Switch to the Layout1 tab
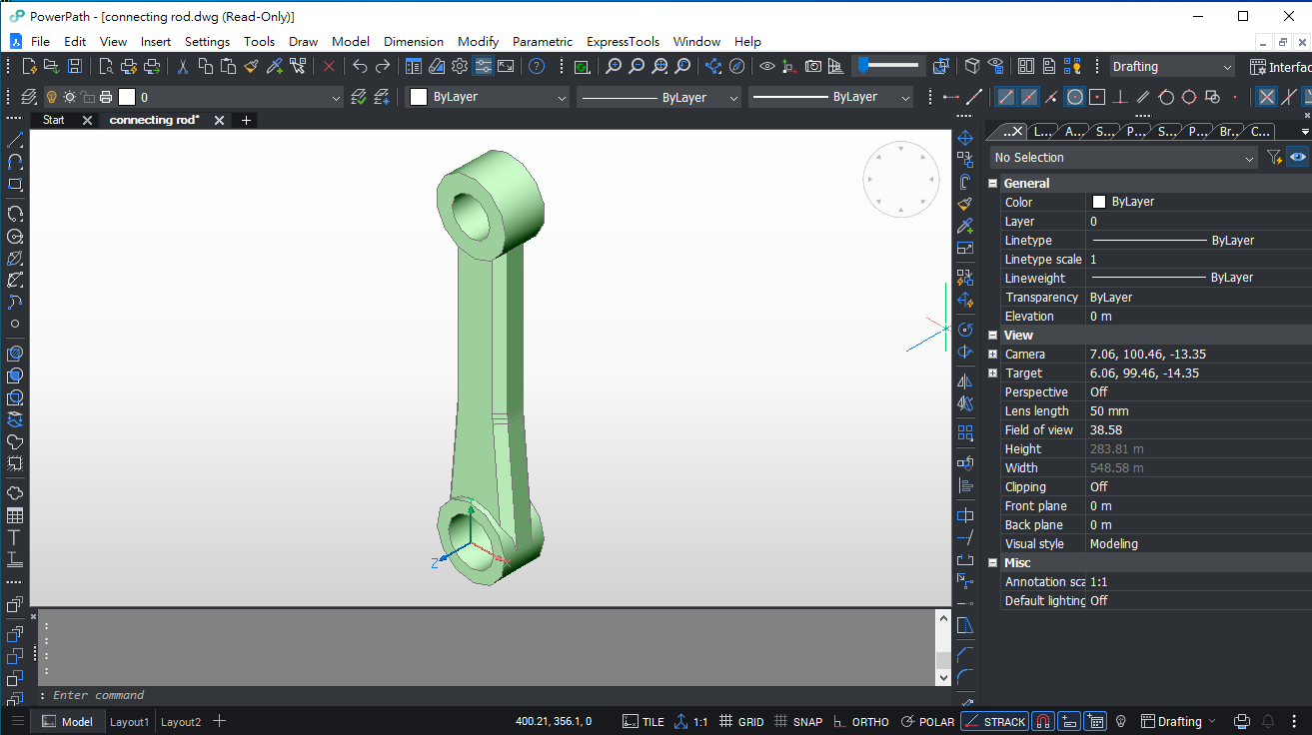 [129, 722]
